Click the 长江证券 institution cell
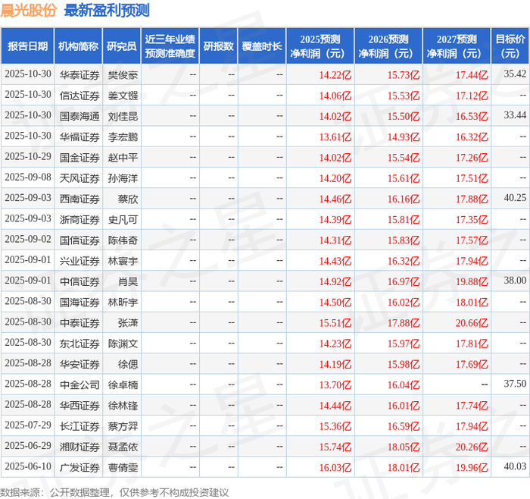 [x=79, y=426]
